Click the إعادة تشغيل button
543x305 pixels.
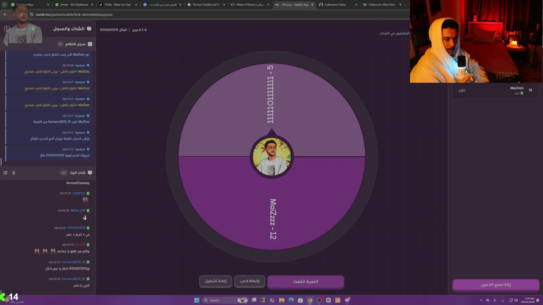click(216, 281)
